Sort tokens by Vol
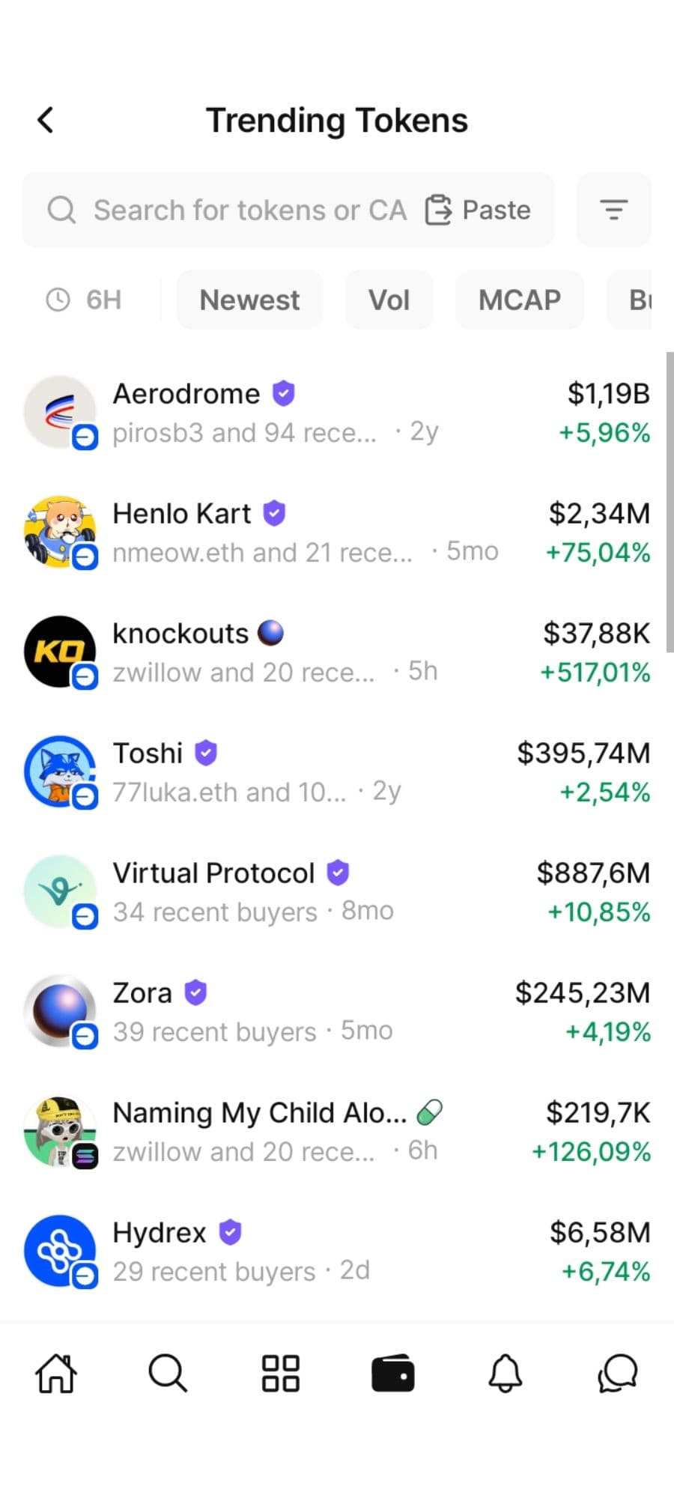 [389, 300]
